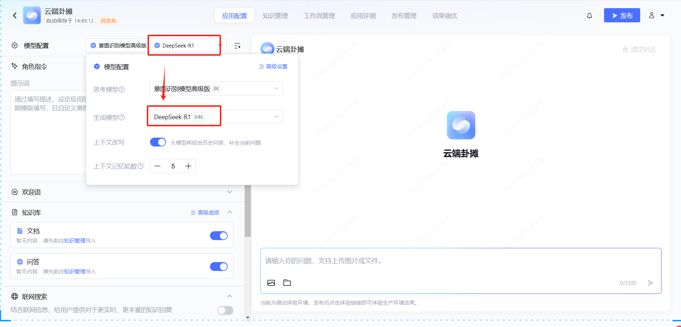The height and width of the screenshot is (327, 681).
Task: Open the 思考模型 dropdown
Action: 216,88
